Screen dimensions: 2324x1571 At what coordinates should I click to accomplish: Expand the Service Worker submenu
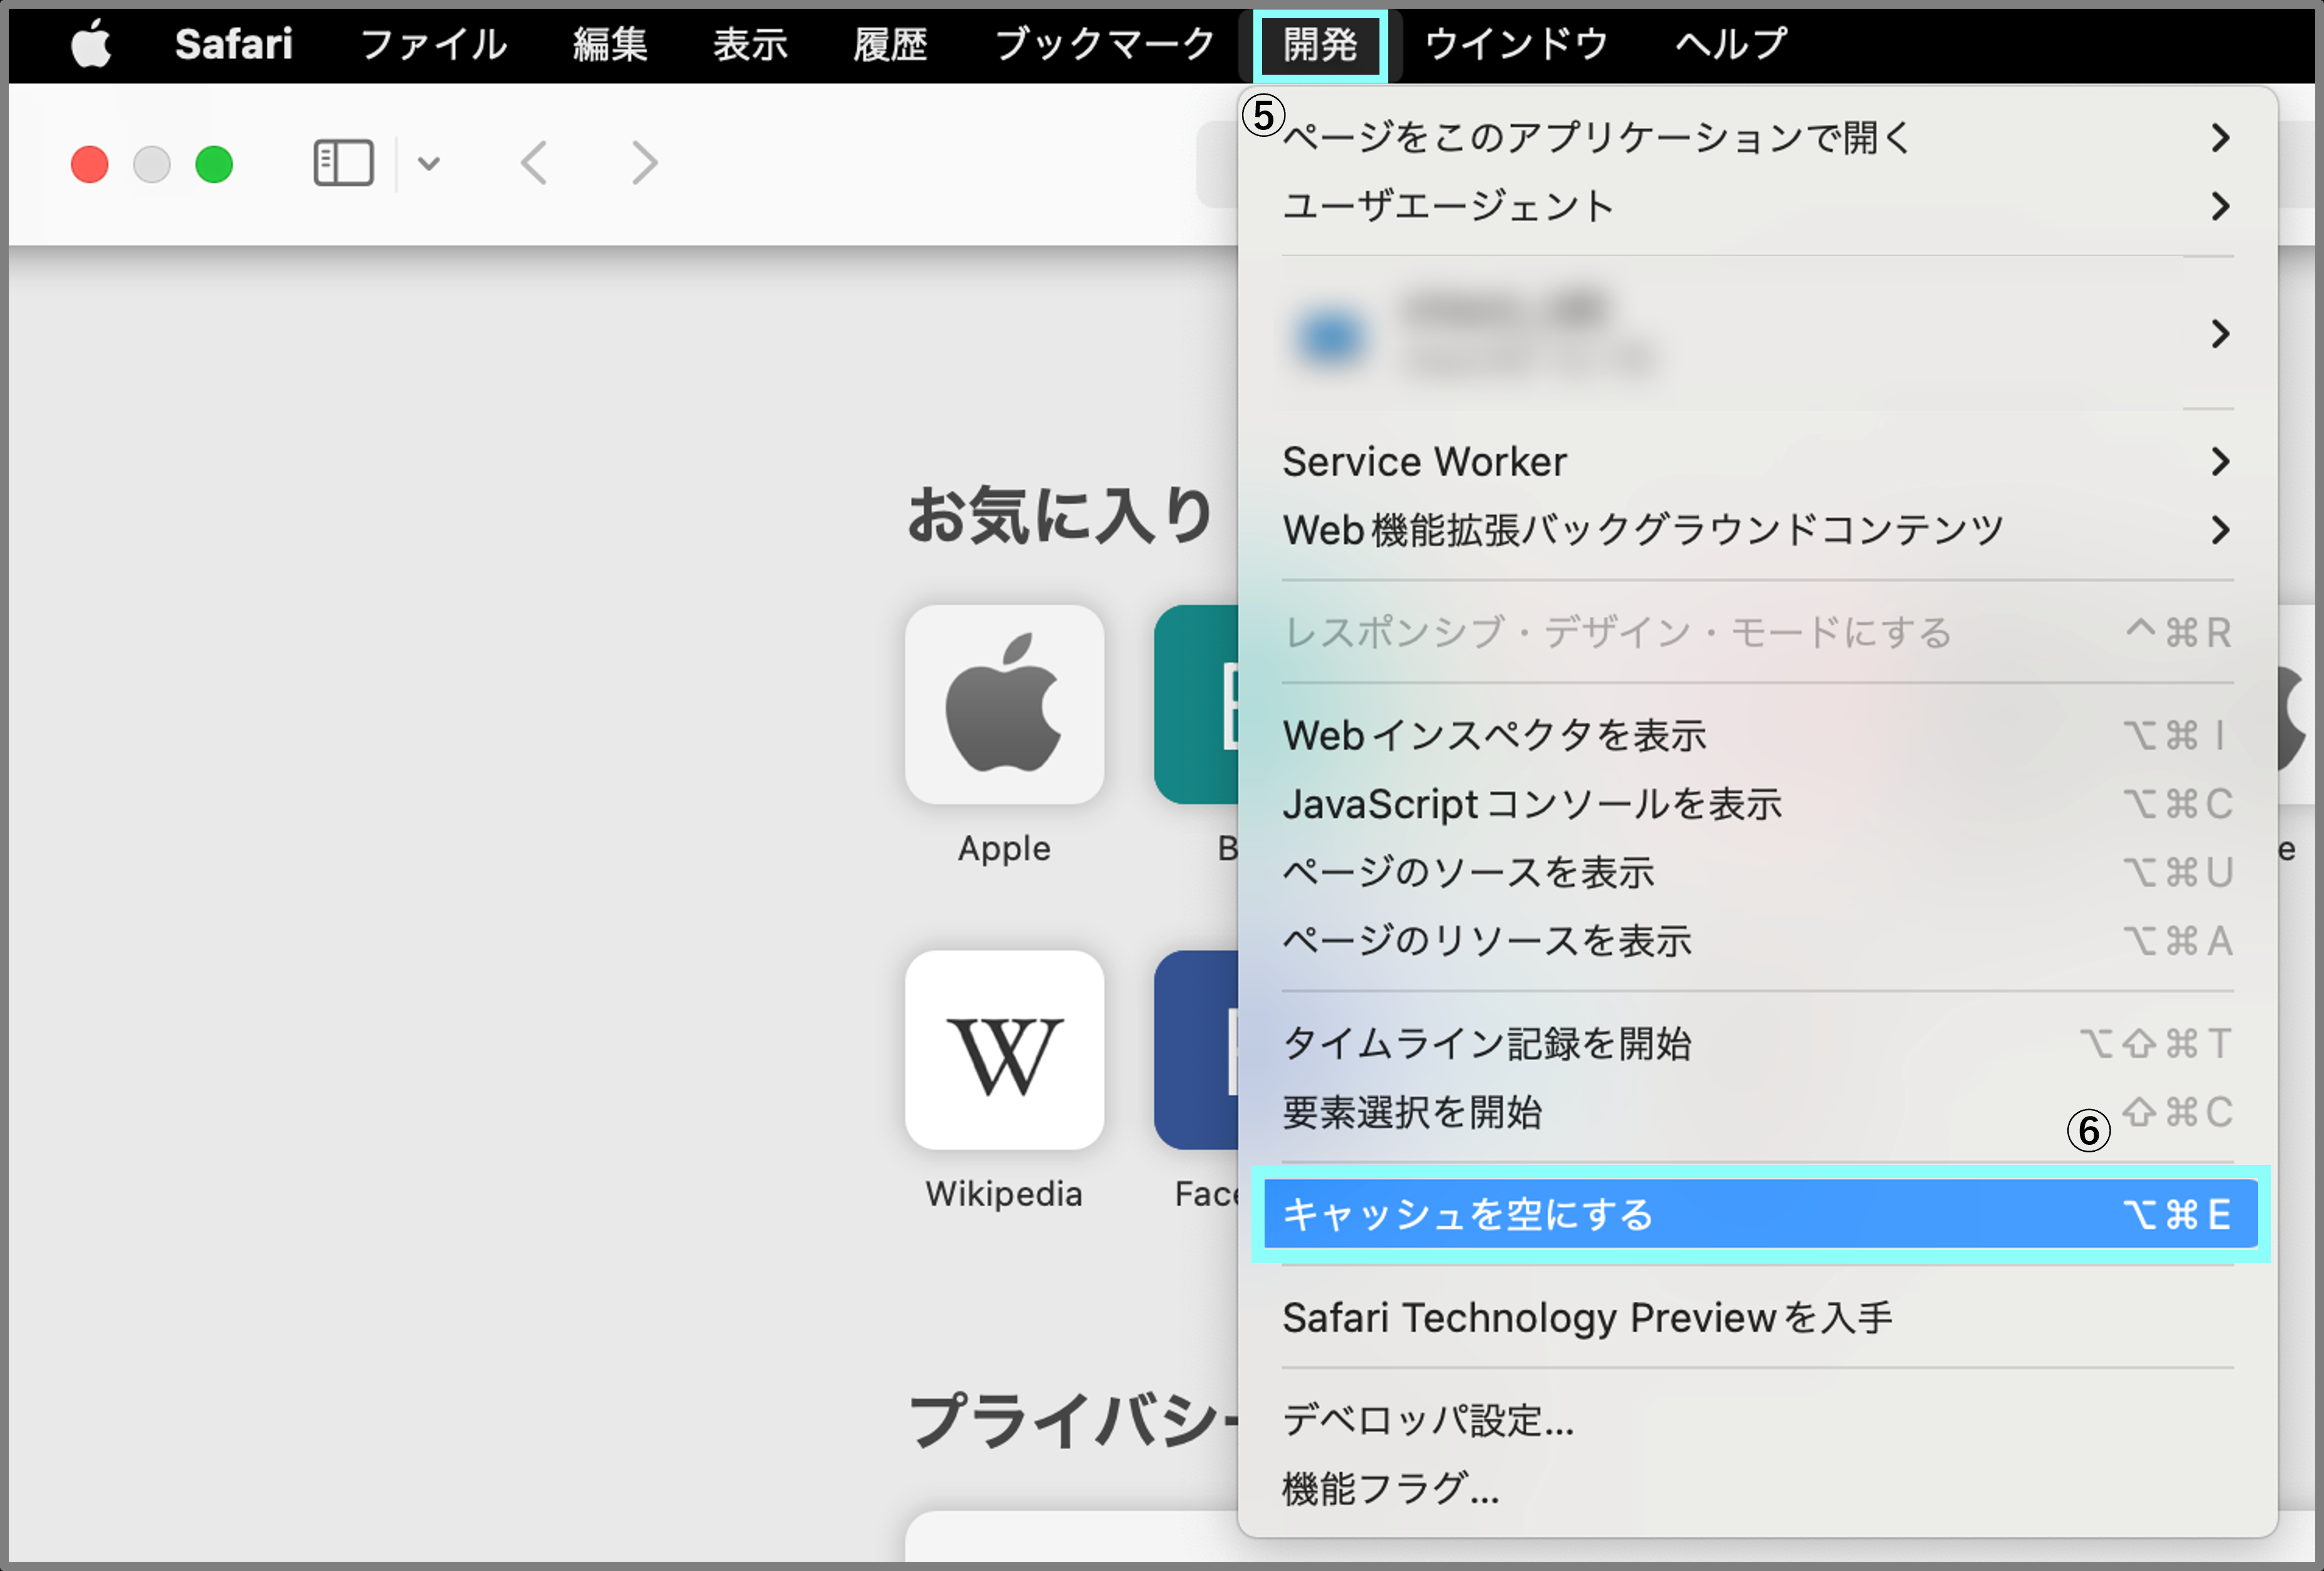pyautogui.click(x=1757, y=461)
